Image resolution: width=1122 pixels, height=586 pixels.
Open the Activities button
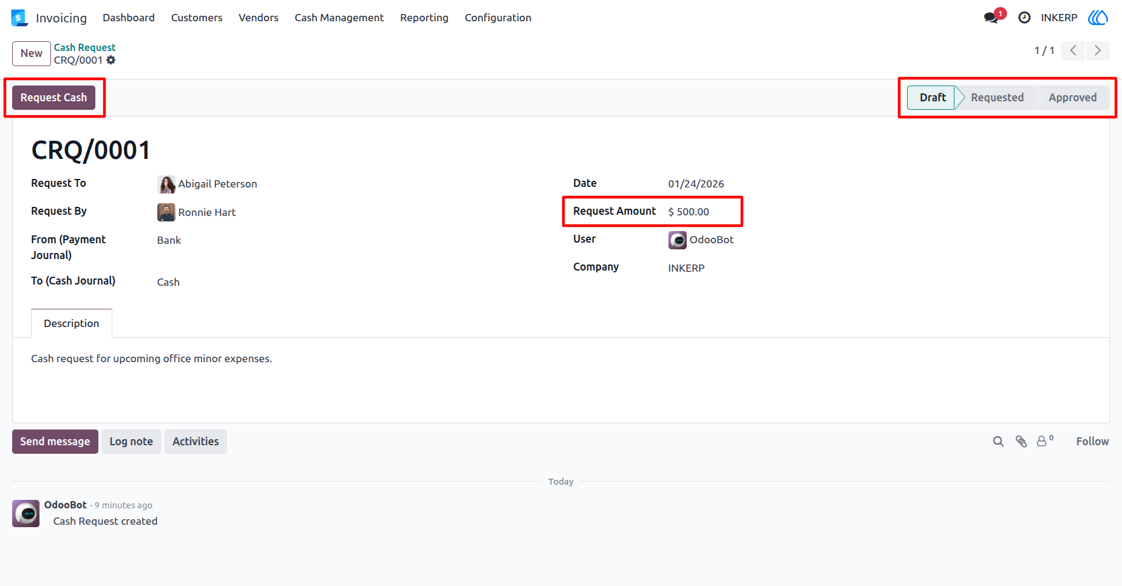pyautogui.click(x=195, y=442)
